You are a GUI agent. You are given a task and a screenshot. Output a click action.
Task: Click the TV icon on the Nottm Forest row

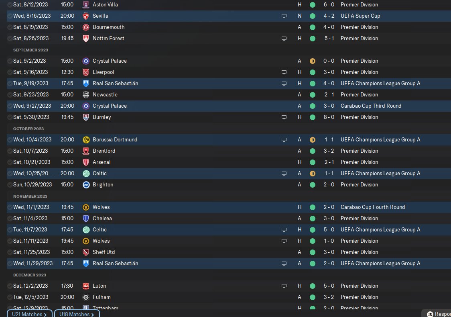pyautogui.click(x=284, y=39)
